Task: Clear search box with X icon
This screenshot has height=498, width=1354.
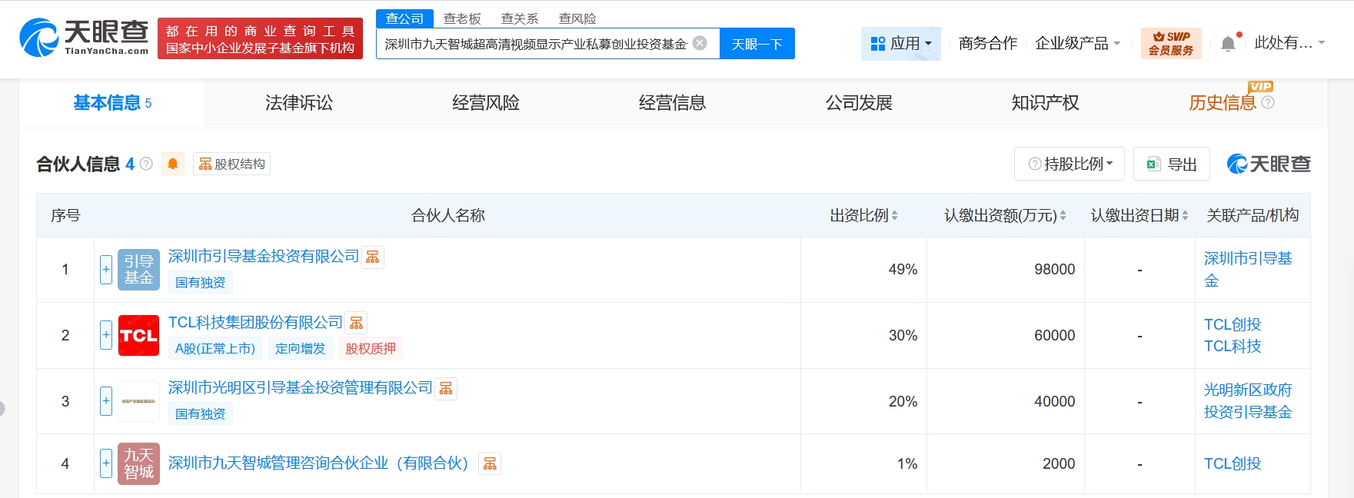Action: (x=700, y=43)
